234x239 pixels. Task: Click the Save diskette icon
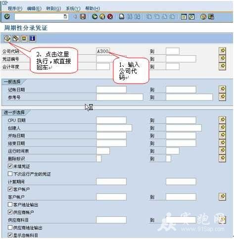(83, 16)
